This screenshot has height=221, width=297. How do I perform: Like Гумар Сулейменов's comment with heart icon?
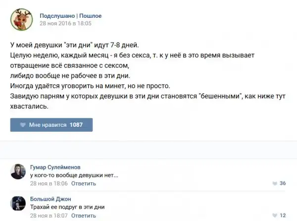point(275,184)
